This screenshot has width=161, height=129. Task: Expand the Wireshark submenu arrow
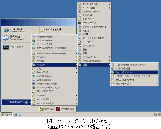[x=76, y=96]
